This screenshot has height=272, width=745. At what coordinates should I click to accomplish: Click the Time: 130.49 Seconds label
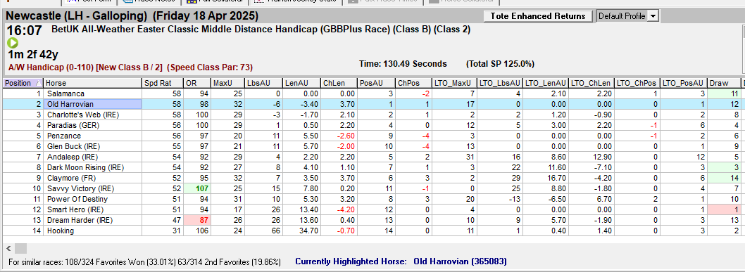403,63
